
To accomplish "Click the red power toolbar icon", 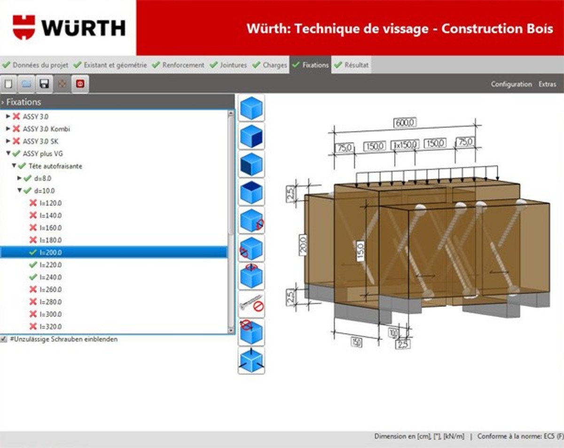I will pos(79,84).
